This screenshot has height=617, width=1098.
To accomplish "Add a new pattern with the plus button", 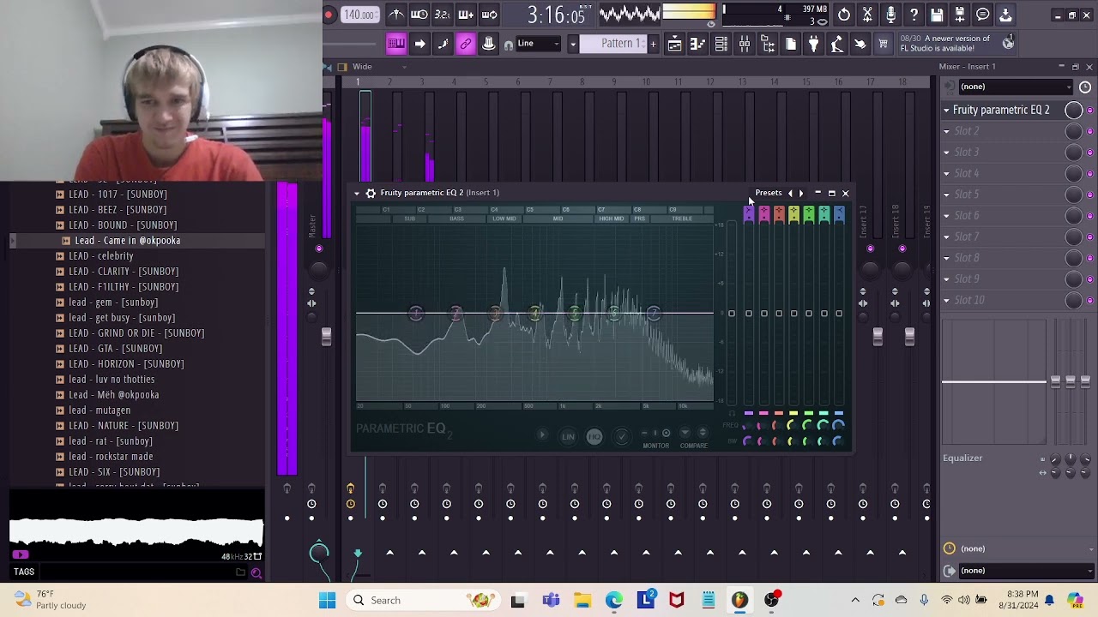I will coord(653,44).
